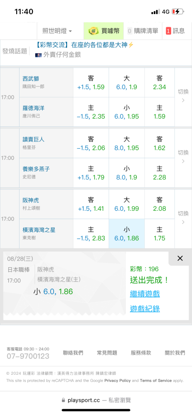Screen dimensions: 192x415
Task: Open 聯絡我們 contact page
Action: pos(73,352)
